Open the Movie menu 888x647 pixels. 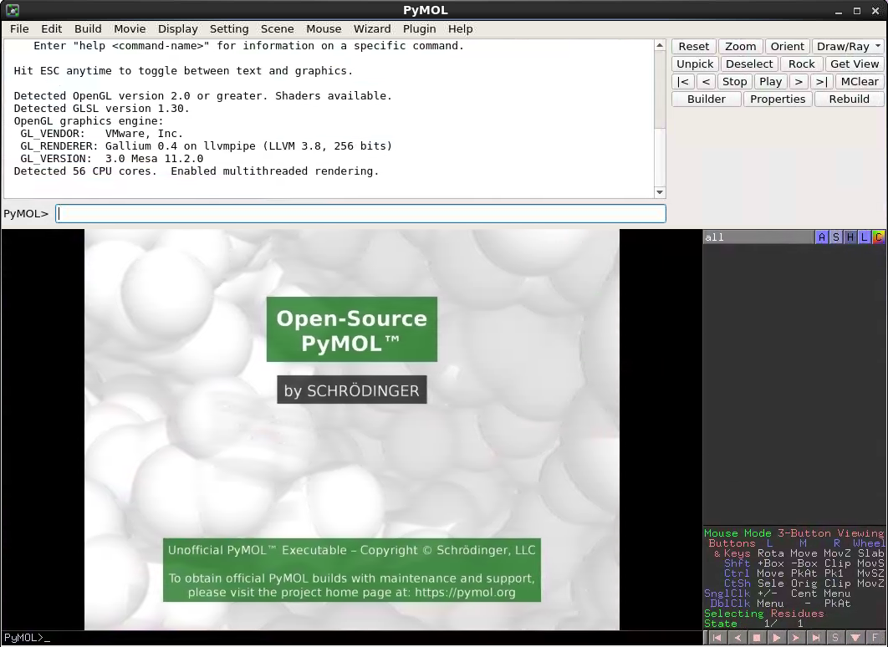coord(129,28)
